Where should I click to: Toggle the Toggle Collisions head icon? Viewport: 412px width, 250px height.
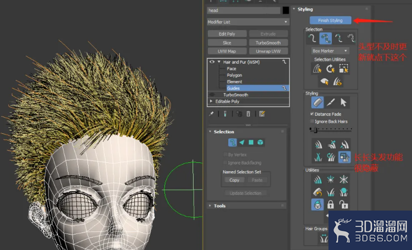point(317,204)
